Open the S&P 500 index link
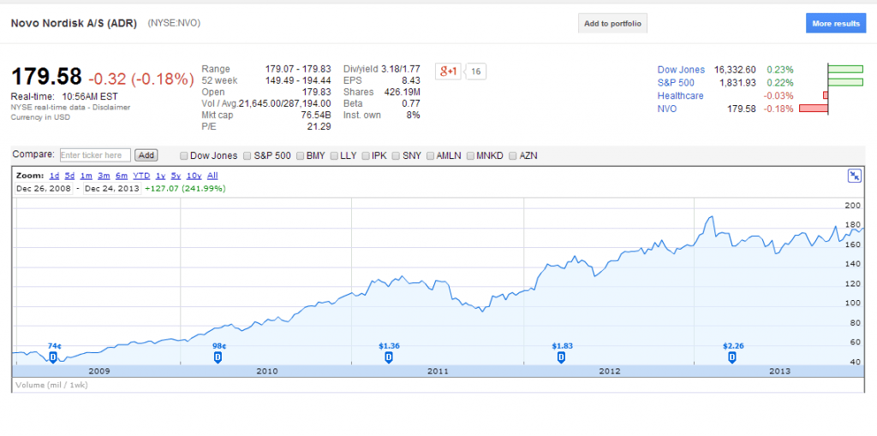The image size is (877, 436). click(676, 83)
